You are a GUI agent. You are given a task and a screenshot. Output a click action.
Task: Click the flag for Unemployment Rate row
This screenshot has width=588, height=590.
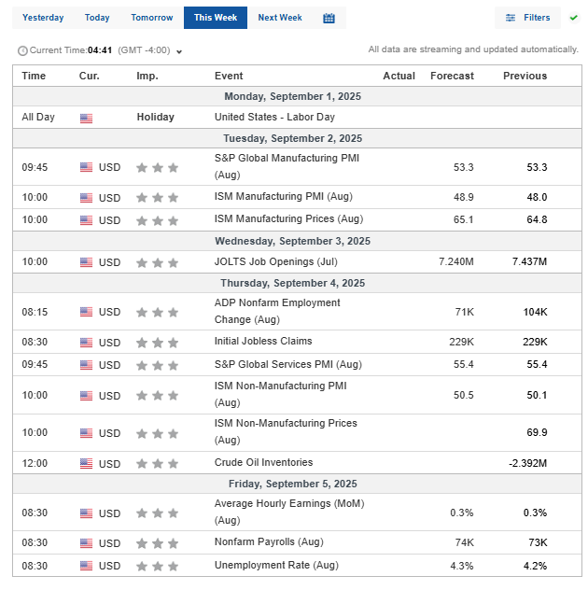pyautogui.click(x=86, y=566)
